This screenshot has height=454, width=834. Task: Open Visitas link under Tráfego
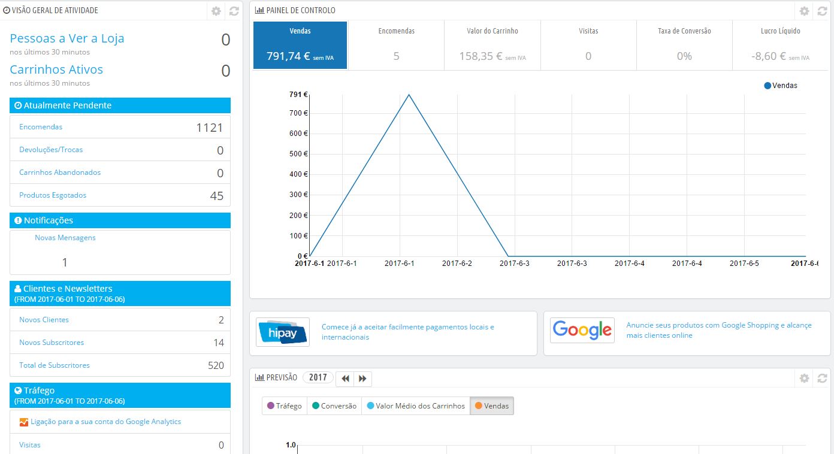[x=30, y=445]
